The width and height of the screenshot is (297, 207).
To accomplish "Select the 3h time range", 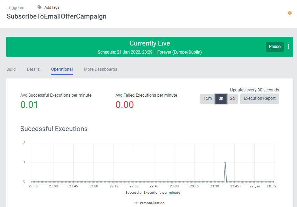I will point(221,98).
